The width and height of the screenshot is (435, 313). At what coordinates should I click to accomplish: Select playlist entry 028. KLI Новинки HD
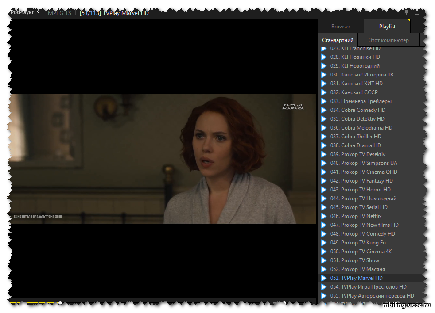click(x=371, y=57)
